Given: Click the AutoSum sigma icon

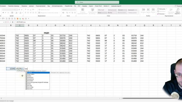Looking at the screenshot, I should (x=158, y=9).
